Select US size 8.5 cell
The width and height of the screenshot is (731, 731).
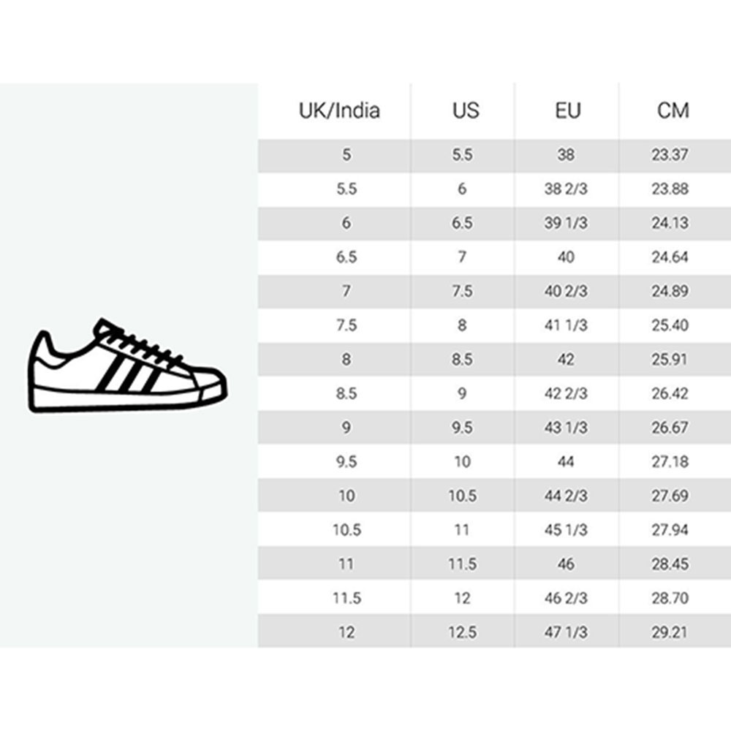point(462,360)
